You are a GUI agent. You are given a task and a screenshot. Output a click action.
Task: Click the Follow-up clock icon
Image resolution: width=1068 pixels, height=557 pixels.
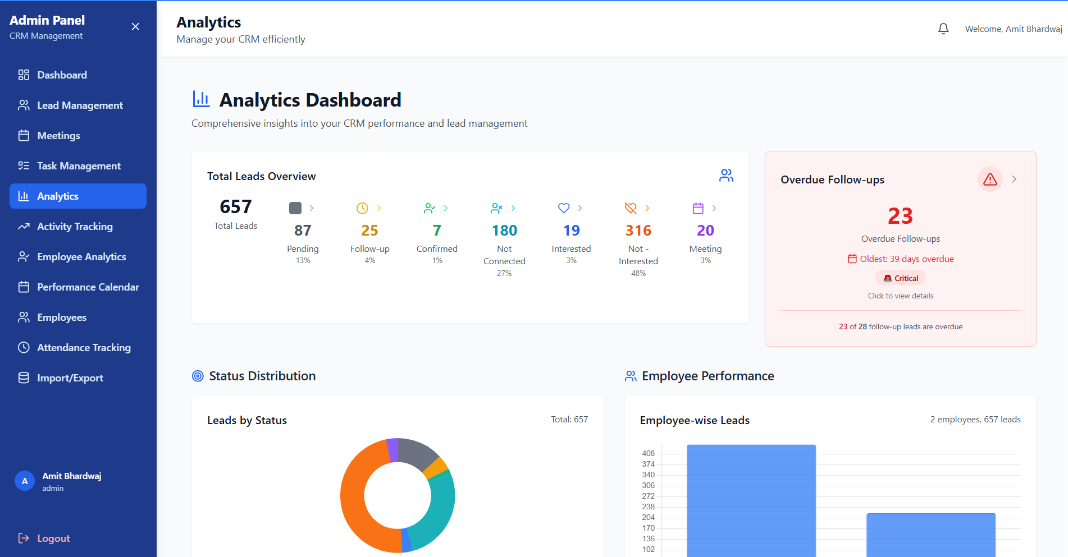coord(362,208)
